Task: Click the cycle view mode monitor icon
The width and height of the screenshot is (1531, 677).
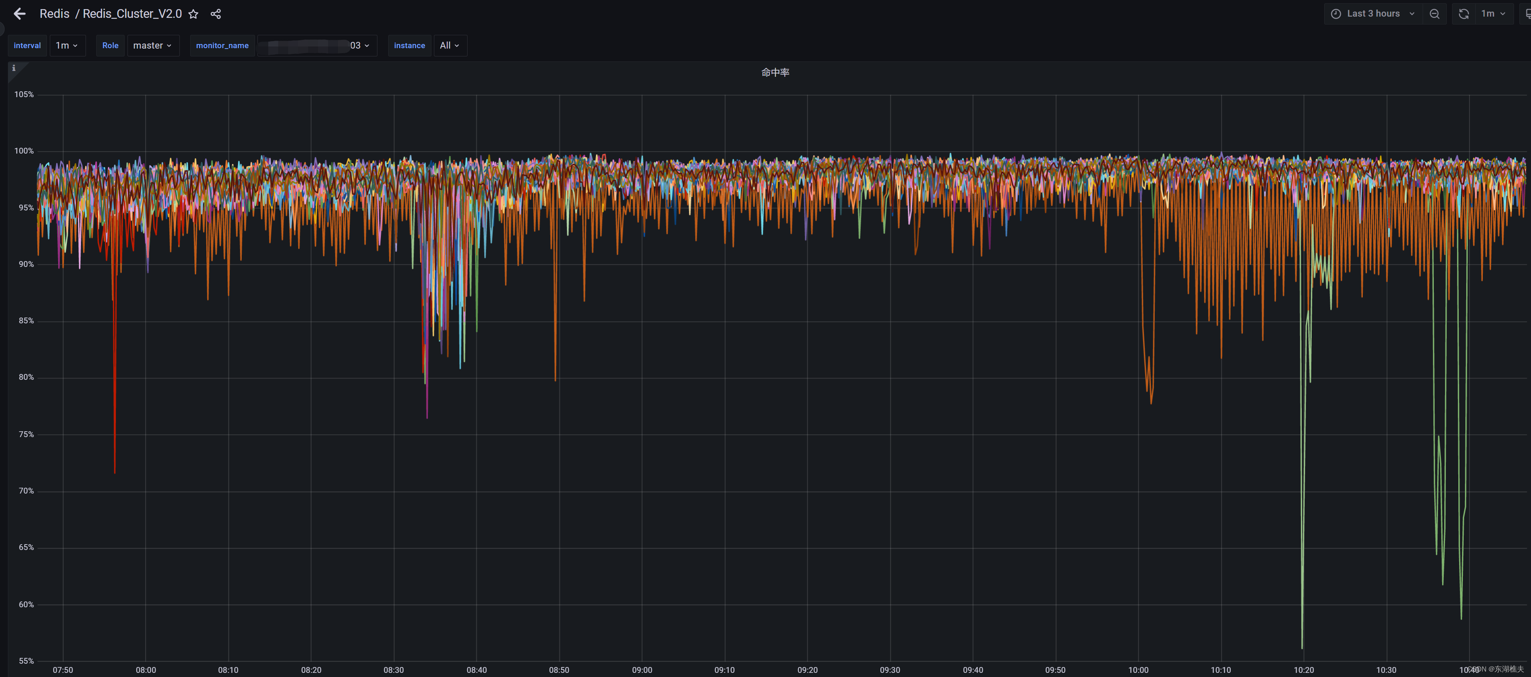Action: coord(1527,14)
